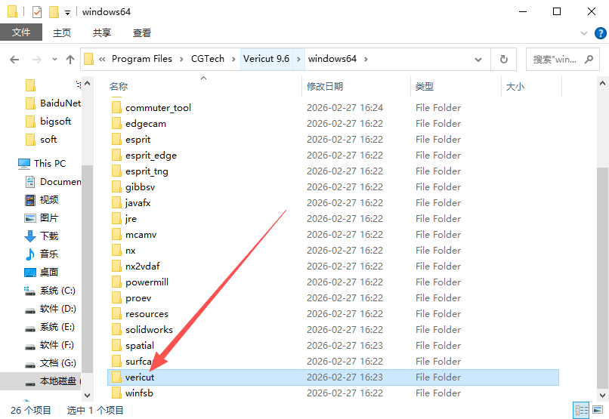Expand the ribbon with the chevron
This screenshot has height=419, width=609.
(x=583, y=33)
